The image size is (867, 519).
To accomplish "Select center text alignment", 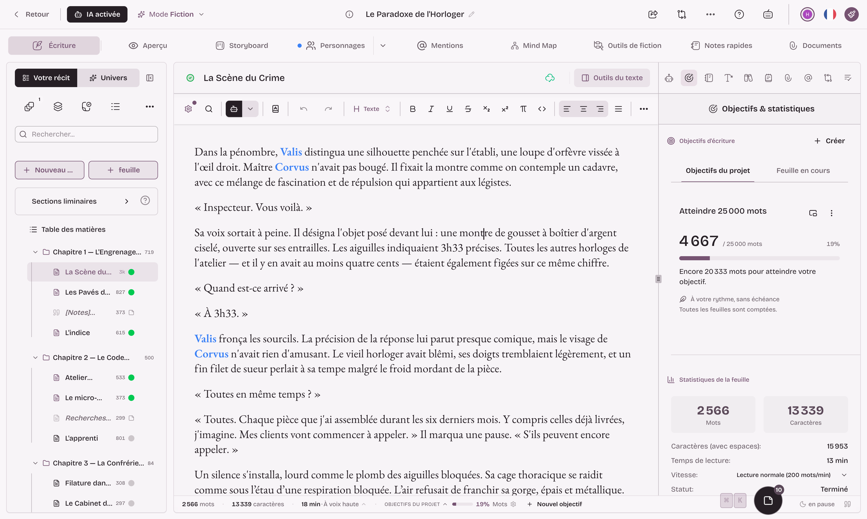I will 583,109.
